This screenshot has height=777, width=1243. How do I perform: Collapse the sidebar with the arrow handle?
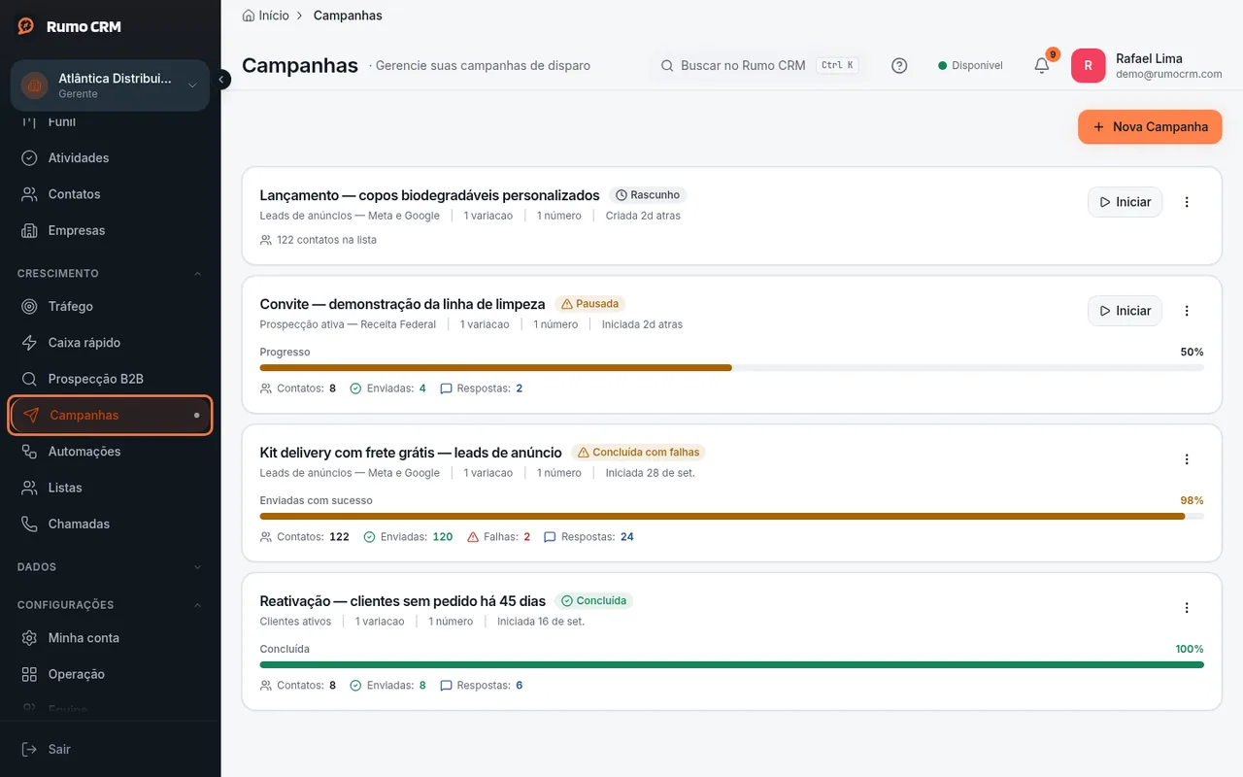(222, 80)
